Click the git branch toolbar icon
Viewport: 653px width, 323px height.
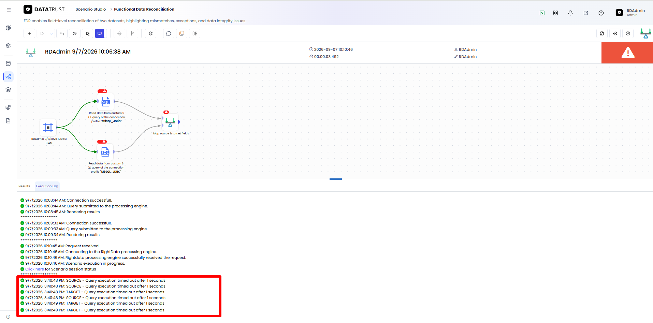pos(132,33)
